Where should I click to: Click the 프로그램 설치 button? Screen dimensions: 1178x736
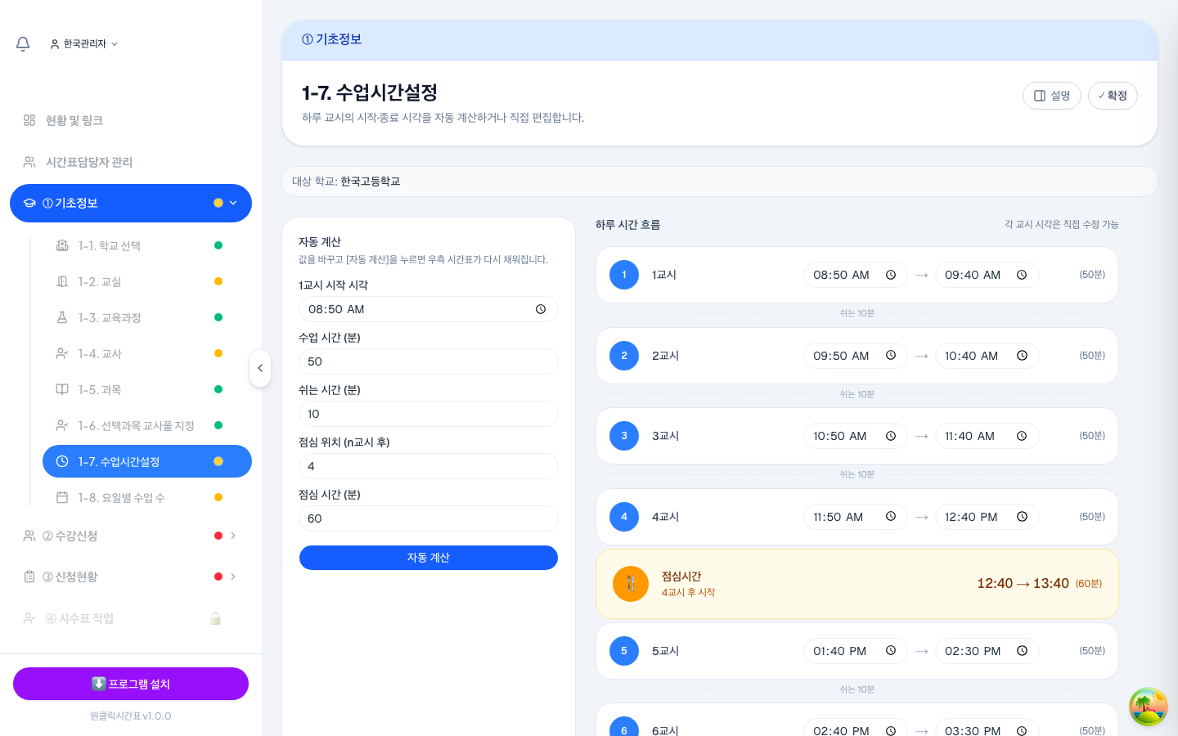(x=131, y=684)
